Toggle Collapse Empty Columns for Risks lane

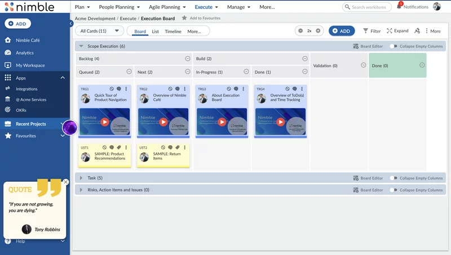(393, 190)
